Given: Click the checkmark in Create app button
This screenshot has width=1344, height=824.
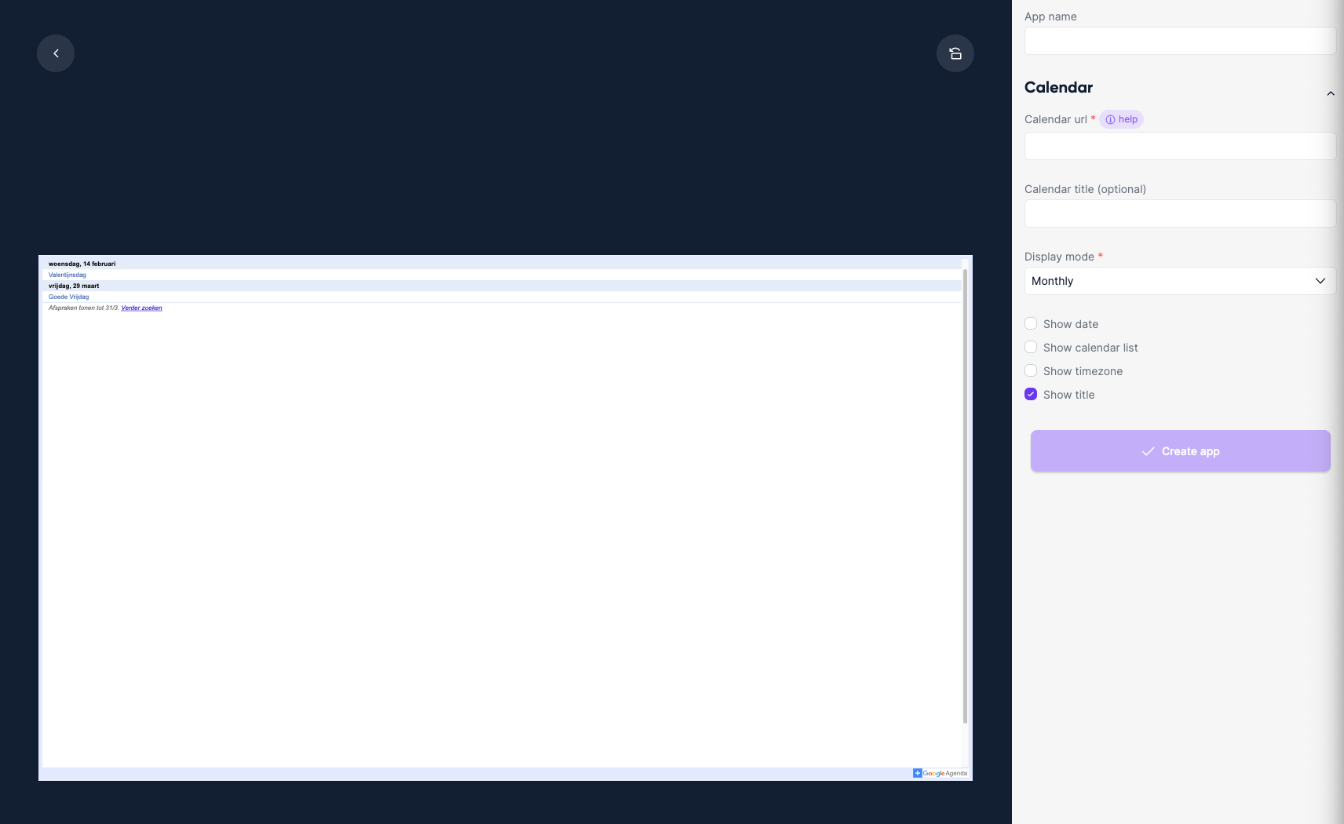Looking at the screenshot, I should pyautogui.click(x=1148, y=451).
